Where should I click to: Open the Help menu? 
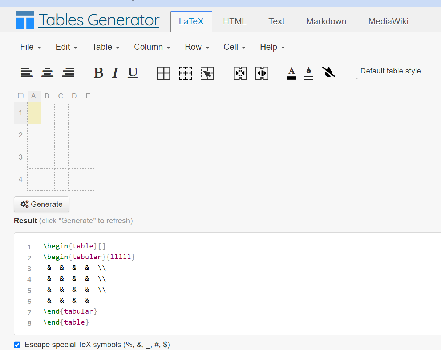(272, 47)
